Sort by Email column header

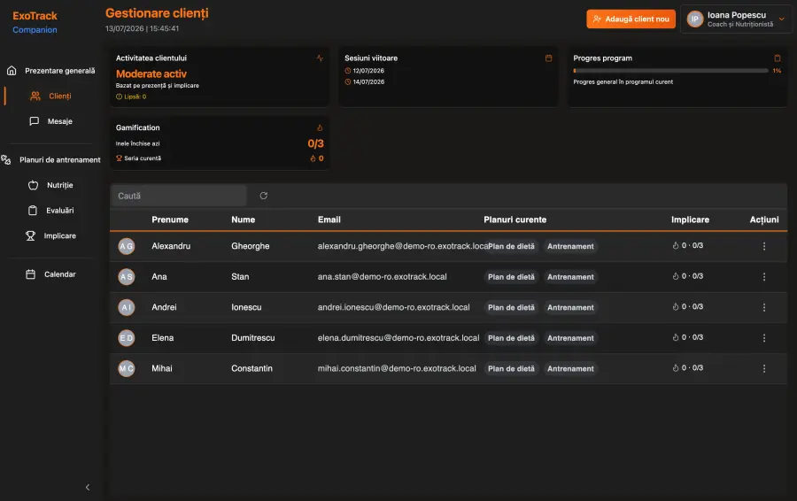(x=329, y=220)
